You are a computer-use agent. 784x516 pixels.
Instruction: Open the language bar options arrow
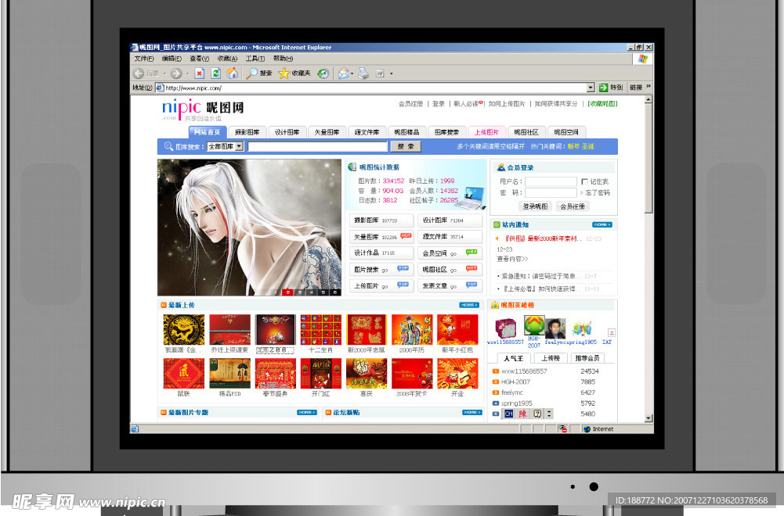tap(549, 414)
